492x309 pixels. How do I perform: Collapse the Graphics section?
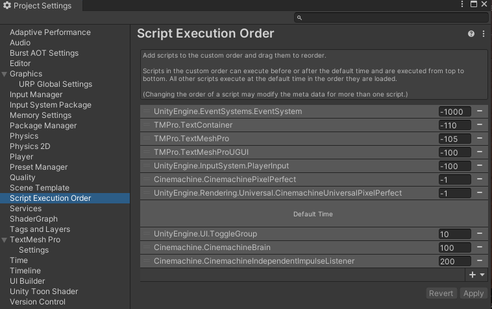coord(5,74)
